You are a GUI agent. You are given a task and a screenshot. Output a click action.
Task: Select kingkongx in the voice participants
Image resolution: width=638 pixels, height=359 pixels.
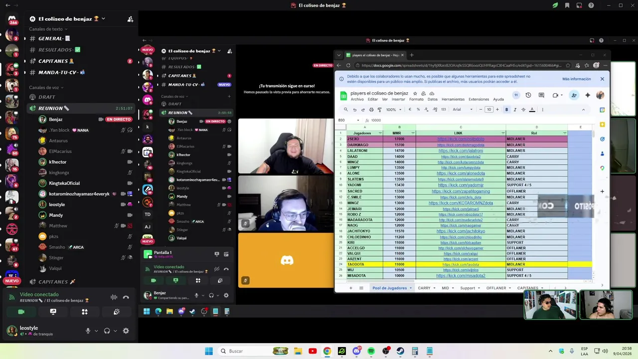59,173
